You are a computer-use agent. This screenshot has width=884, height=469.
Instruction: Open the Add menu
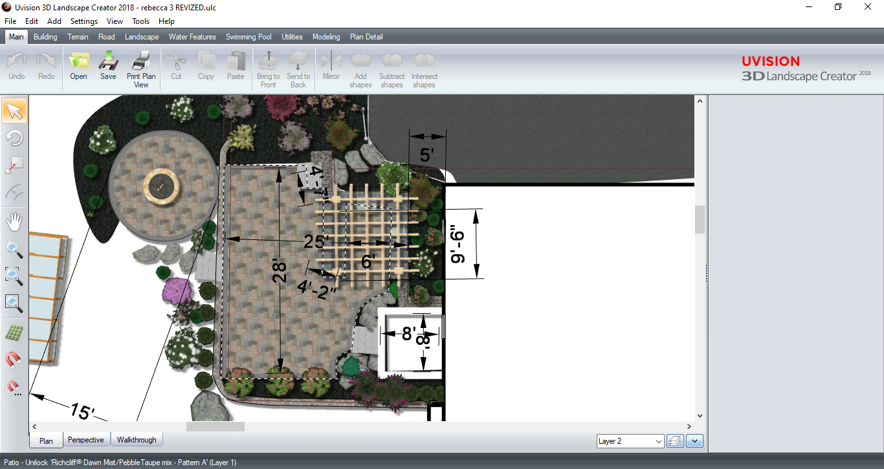54,21
